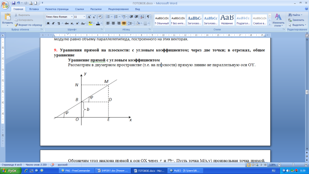The height and width of the screenshot is (174, 309).
Task: Switch to full screen reading view
Action: 253,165
